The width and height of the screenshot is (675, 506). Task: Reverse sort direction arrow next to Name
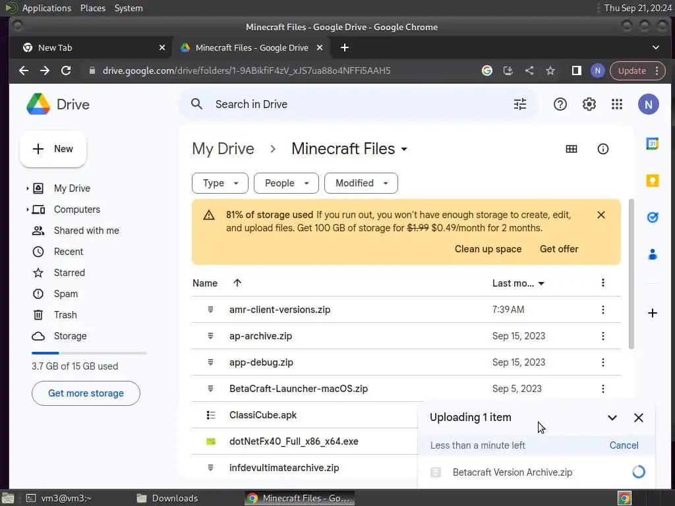tap(237, 283)
